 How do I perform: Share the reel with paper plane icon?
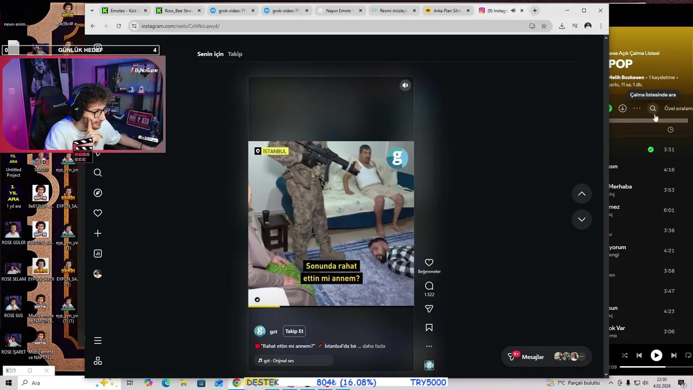tap(429, 309)
